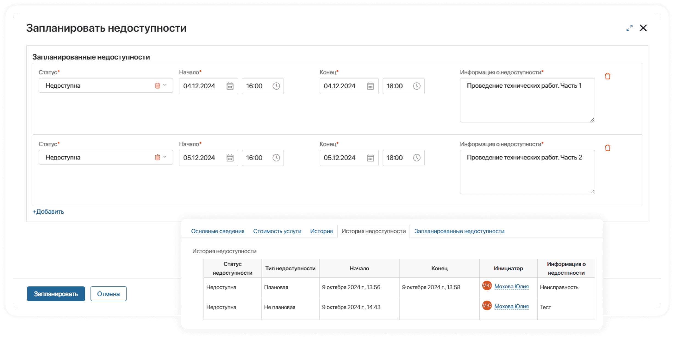The image size is (674, 340).
Task: Go to Основные сведения tab
Action: (x=218, y=231)
